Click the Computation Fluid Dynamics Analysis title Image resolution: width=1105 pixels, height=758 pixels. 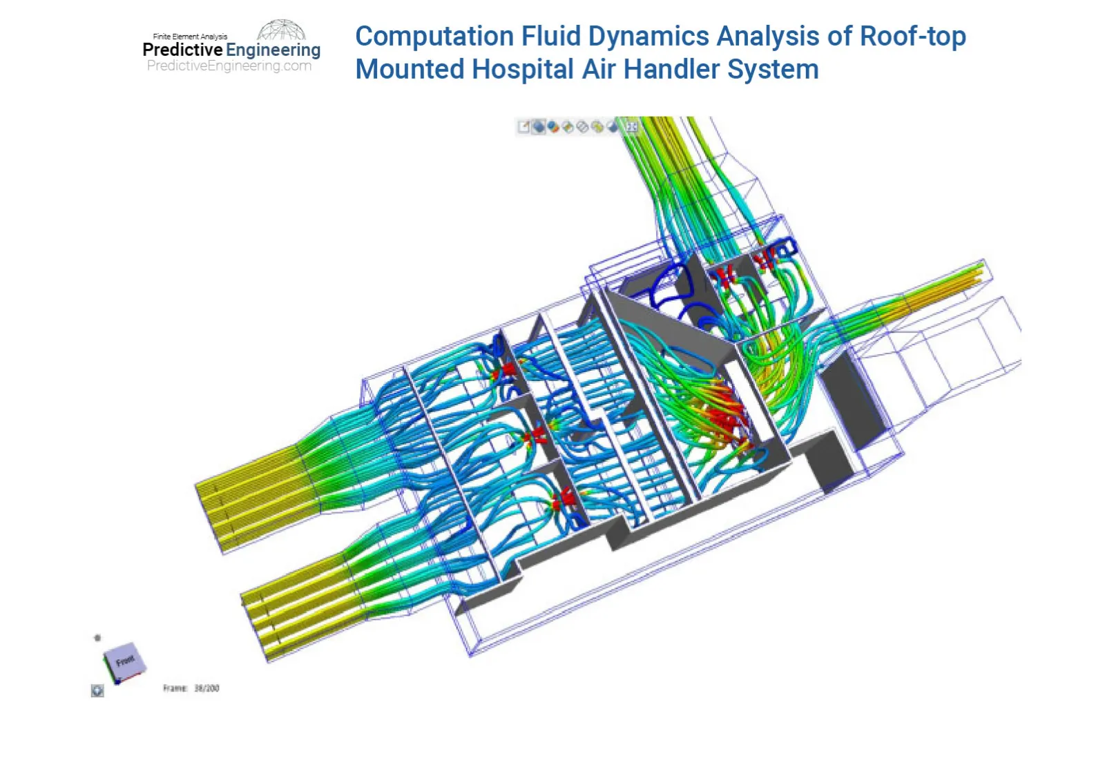point(660,52)
